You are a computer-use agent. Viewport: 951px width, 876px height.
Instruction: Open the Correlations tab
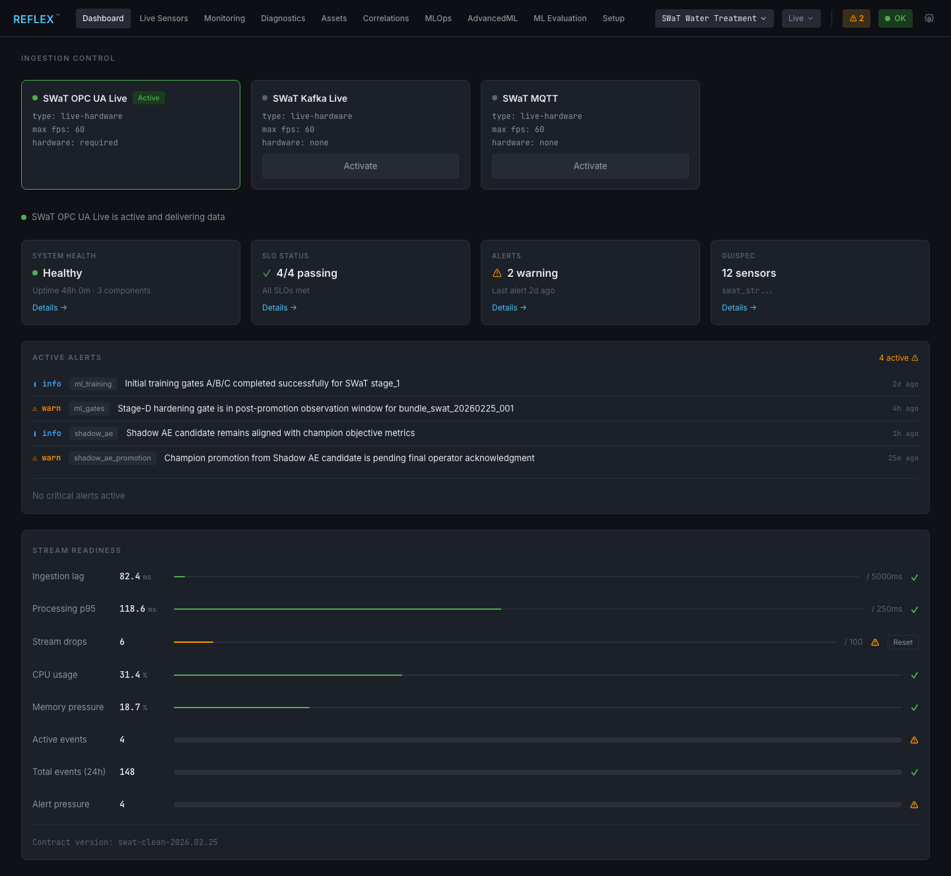[386, 18]
